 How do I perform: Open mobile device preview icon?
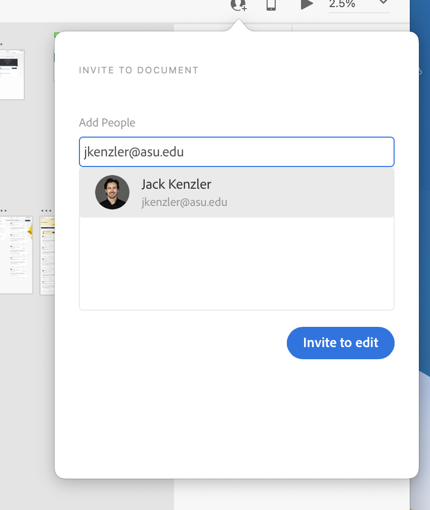click(x=271, y=5)
